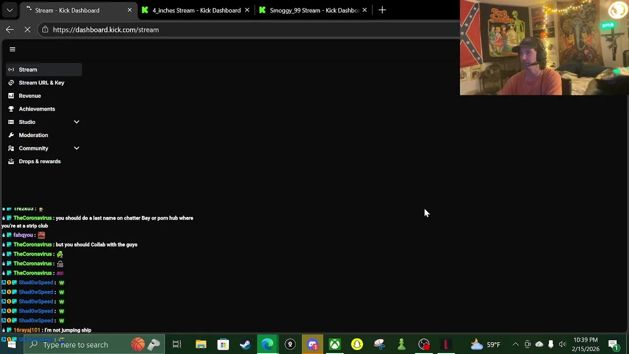Open a new browser tab
This screenshot has width=629, height=354.
point(382,10)
